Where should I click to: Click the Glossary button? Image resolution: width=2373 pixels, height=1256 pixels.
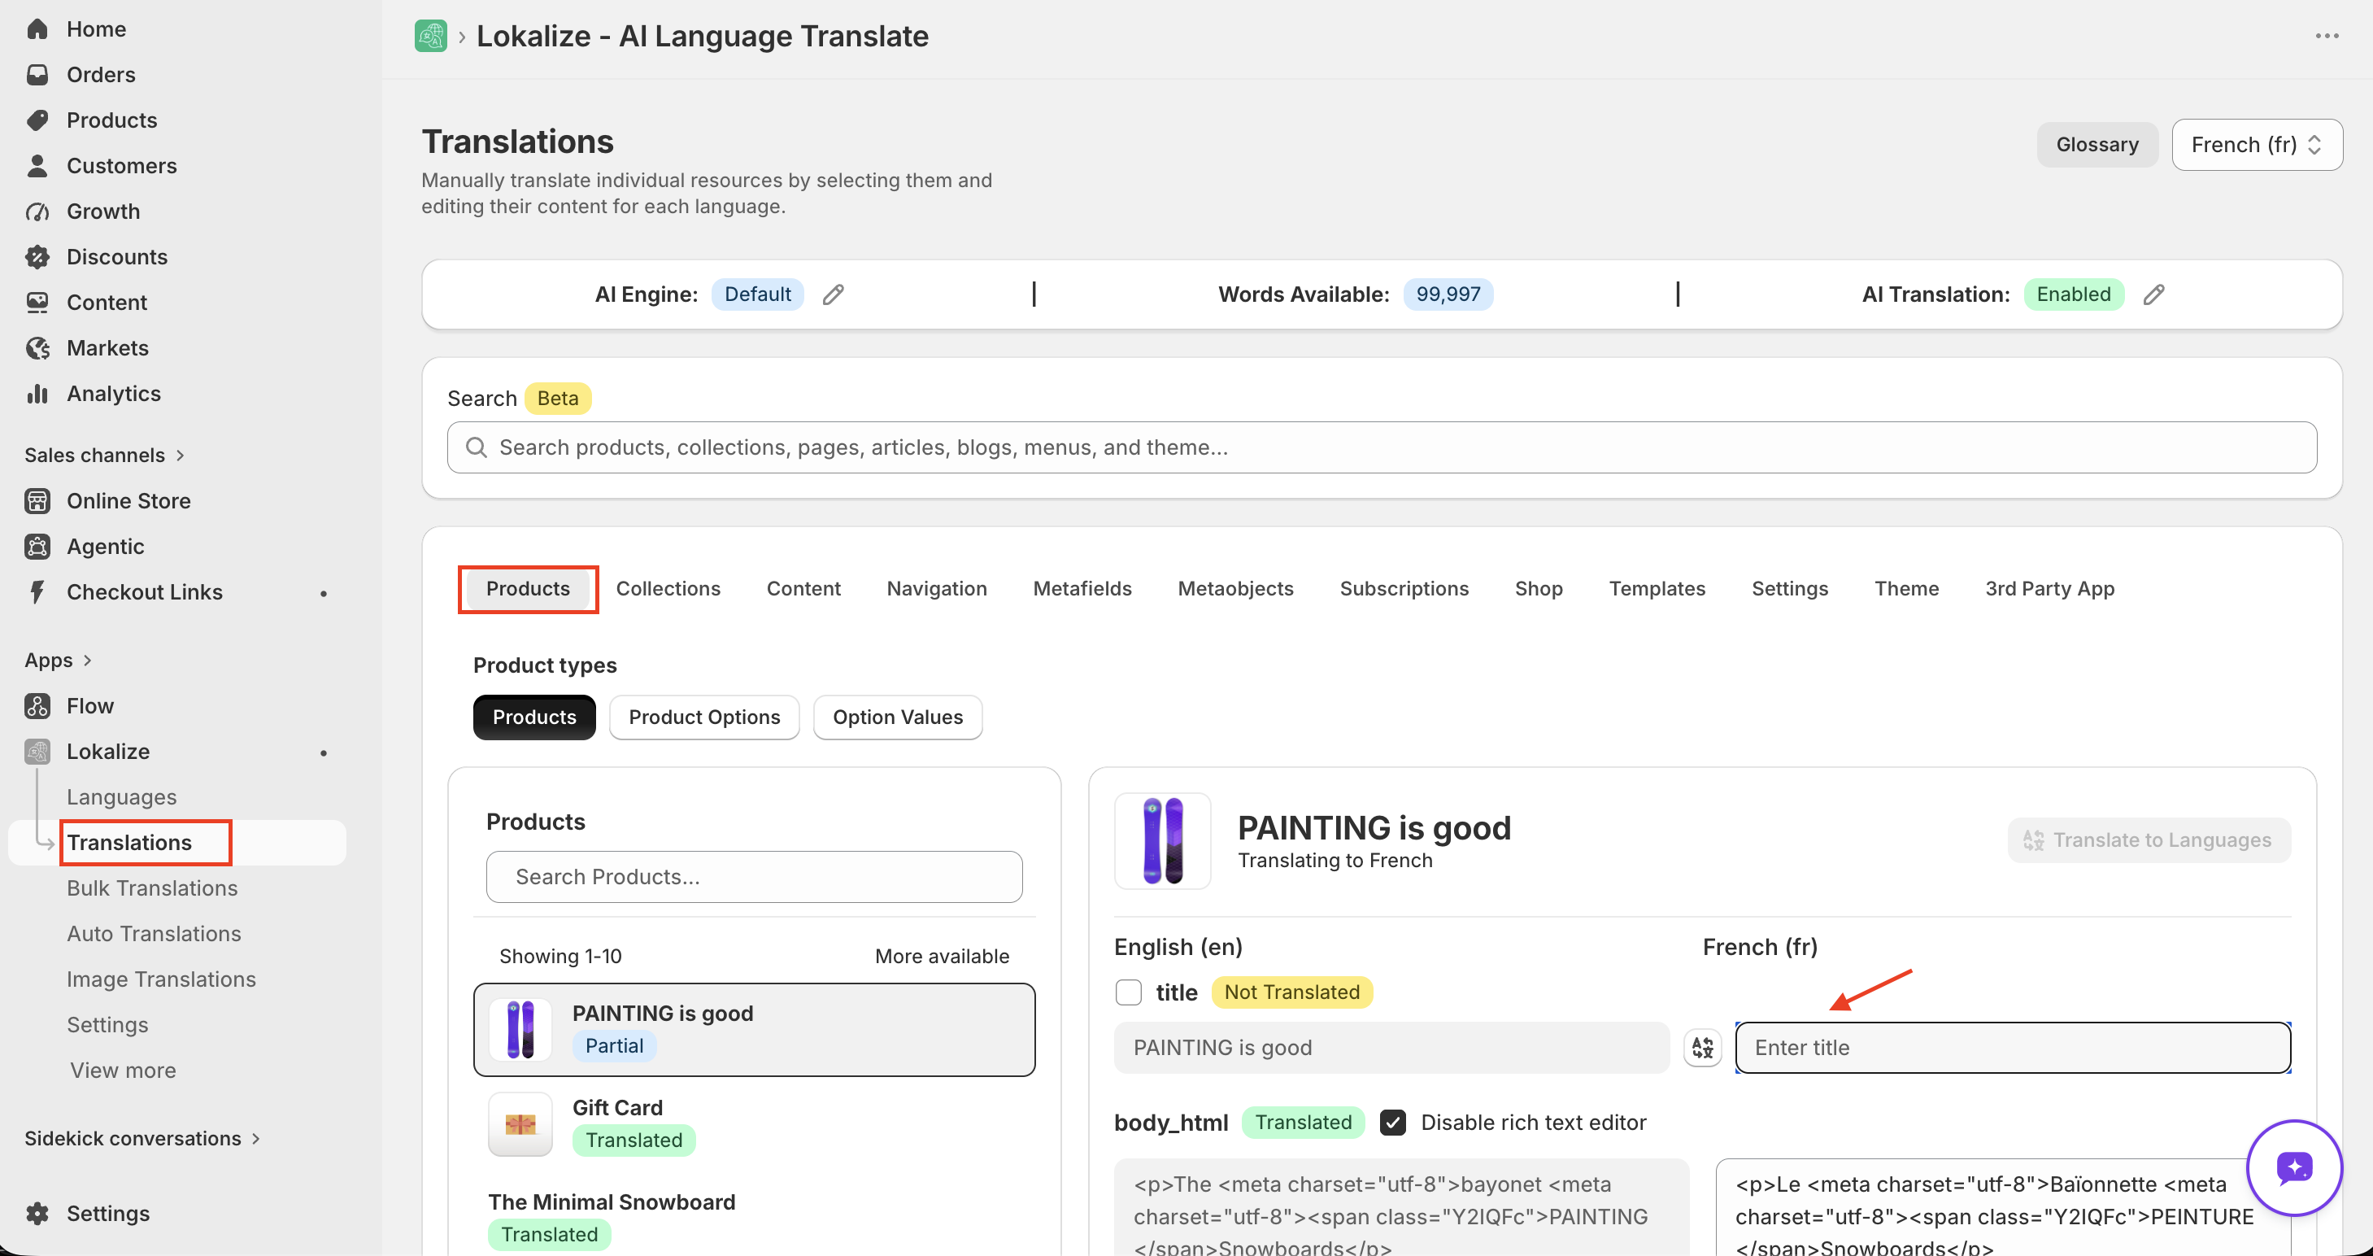coord(2097,145)
